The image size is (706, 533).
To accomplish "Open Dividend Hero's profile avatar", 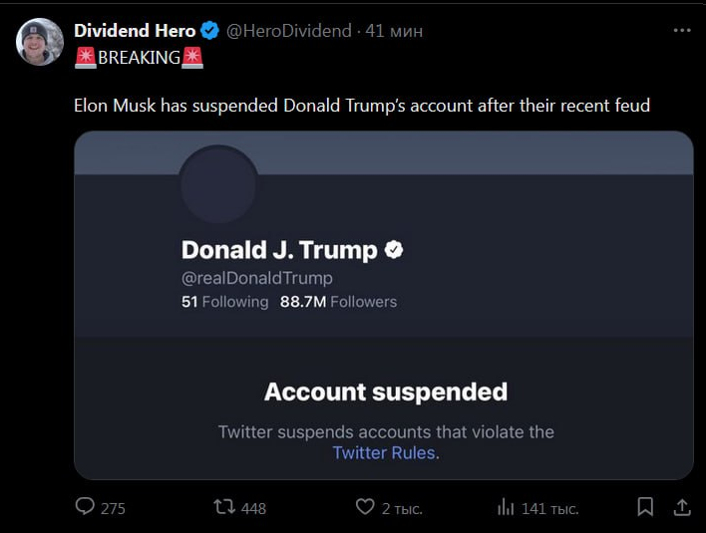I will [x=40, y=42].
